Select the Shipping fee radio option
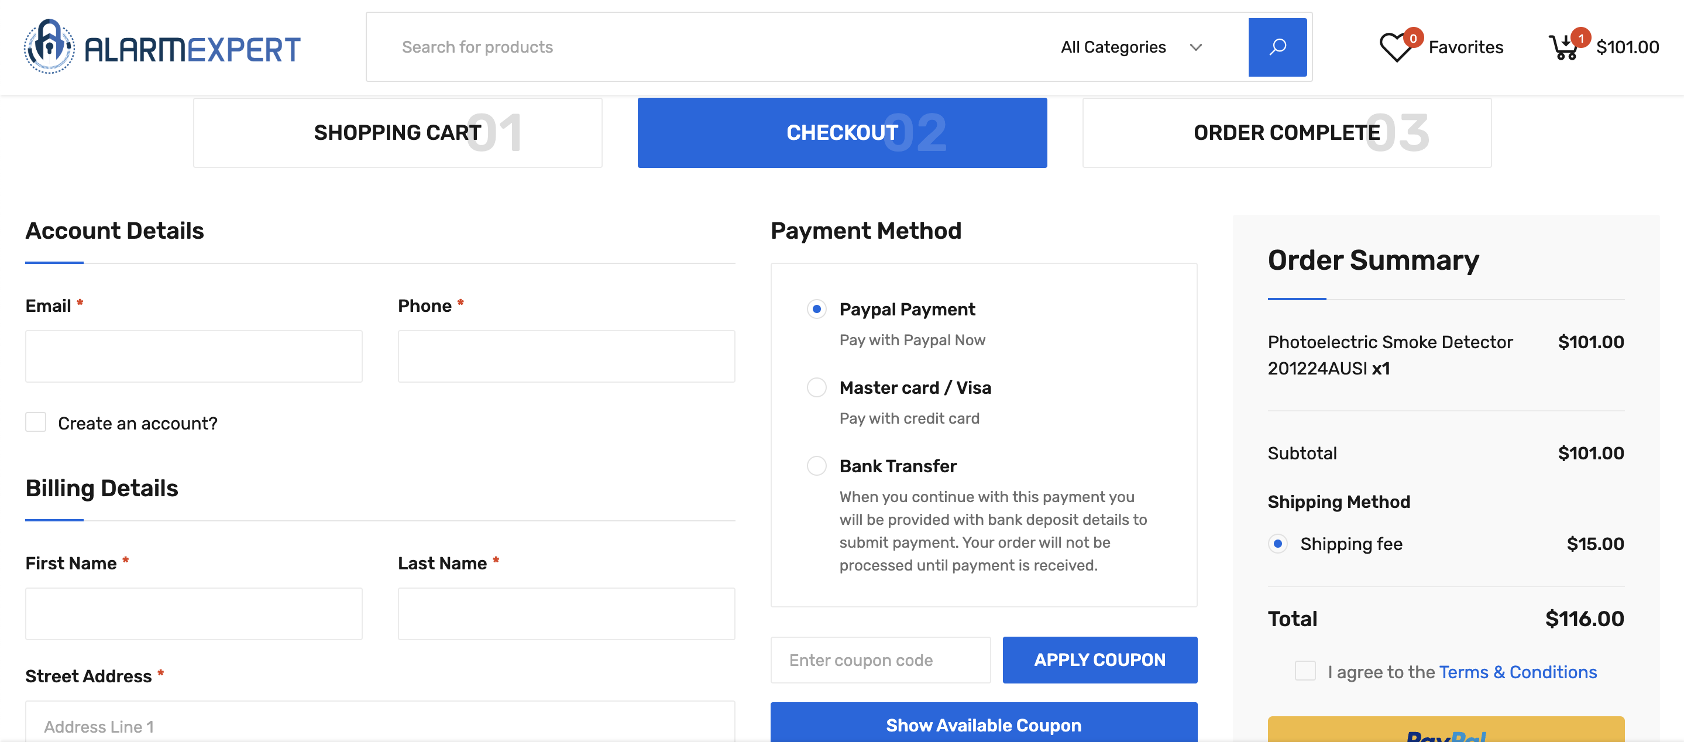The height and width of the screenshot is (742, 1684). coord(1277,544)
